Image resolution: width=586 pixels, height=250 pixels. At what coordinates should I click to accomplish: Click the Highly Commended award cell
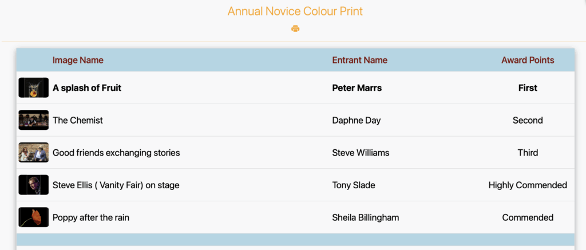pos(528,185)
